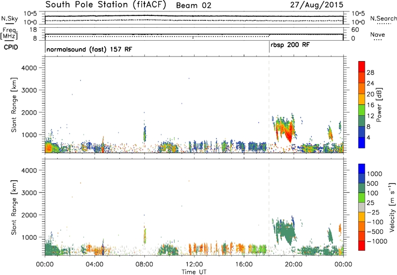Click the gray segment of the velocity color bar
The height and width of the screenshot is (275, 397).
362,207
